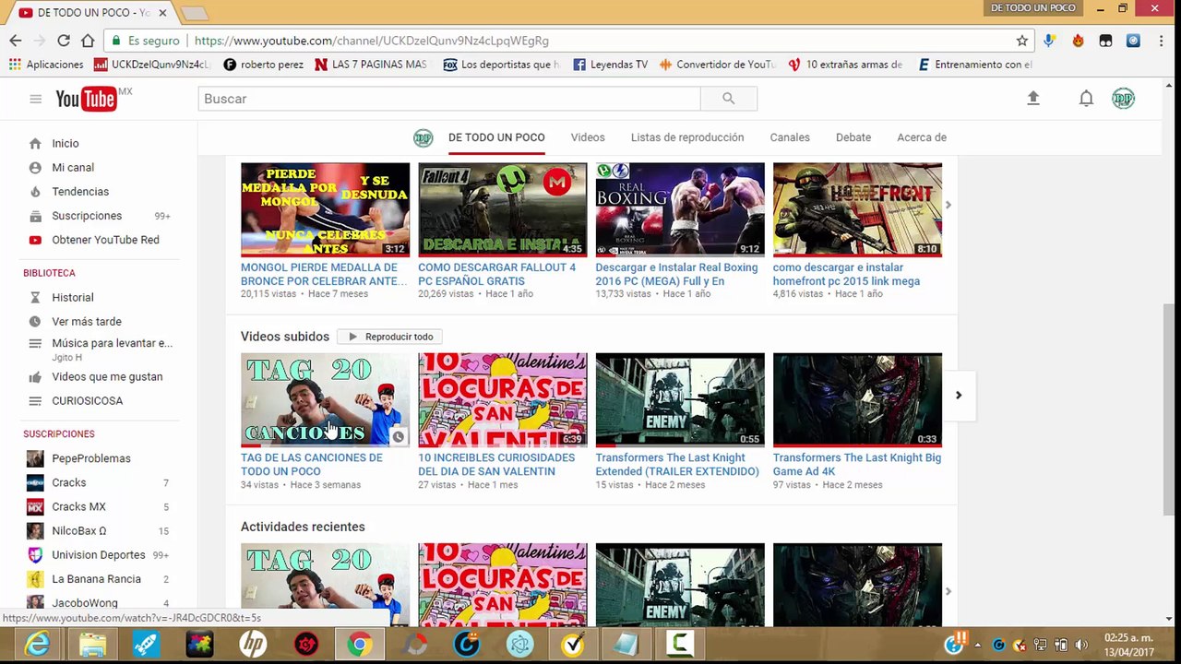Click the Historial hourglass icon
1181x664 pixels.
[35, 298]
